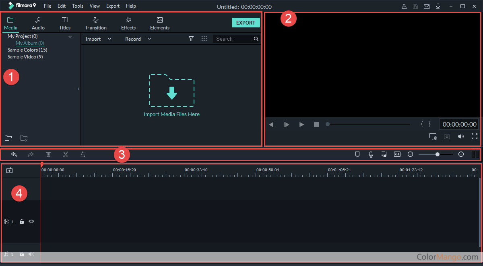Select the Redo icon
The height and width of the screenshot is (266, 483).
click(x=31, y=154)
